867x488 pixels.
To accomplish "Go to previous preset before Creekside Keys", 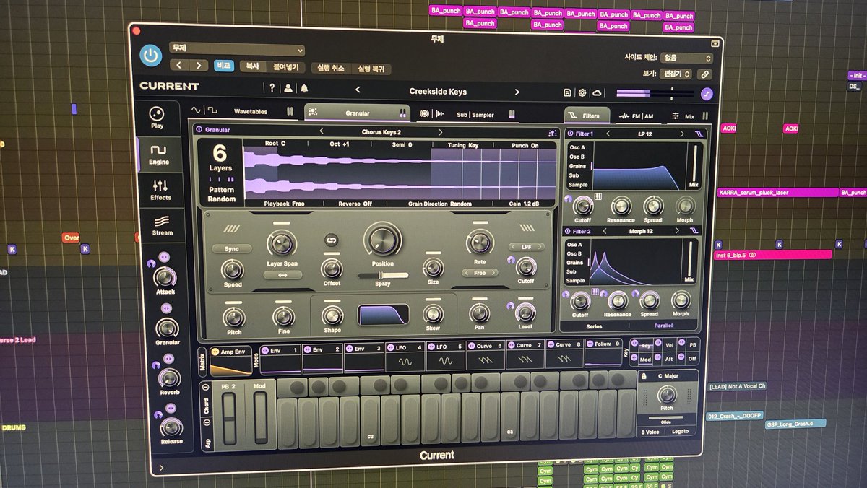I will point(357,90).
